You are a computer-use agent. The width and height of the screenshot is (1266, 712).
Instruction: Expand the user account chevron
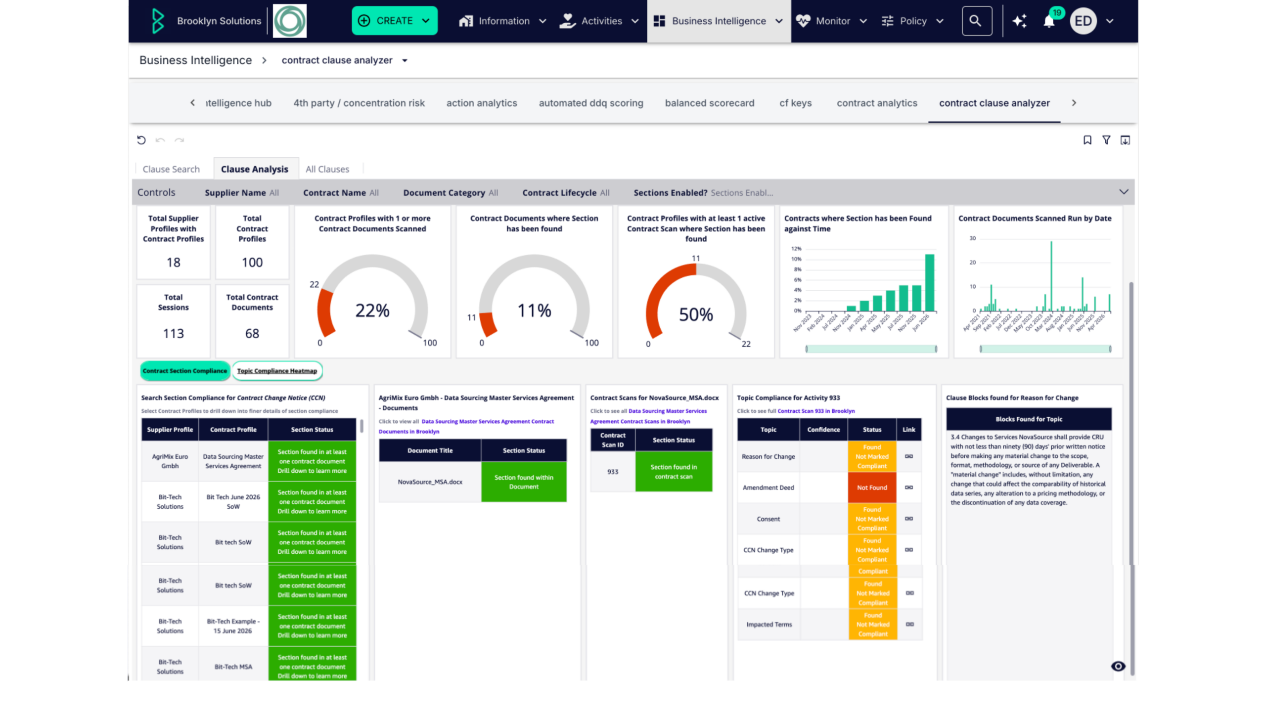pos(1110,21)
